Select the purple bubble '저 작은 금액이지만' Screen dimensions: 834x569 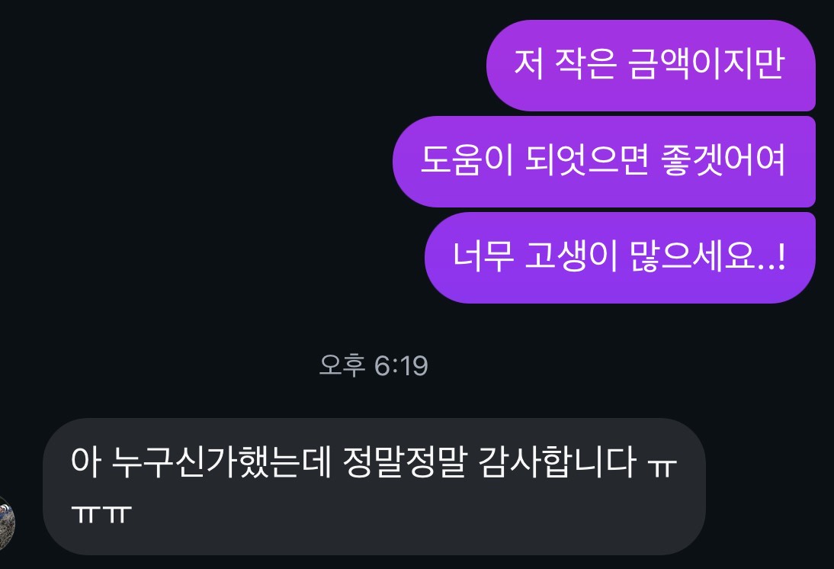pos(651,66)
